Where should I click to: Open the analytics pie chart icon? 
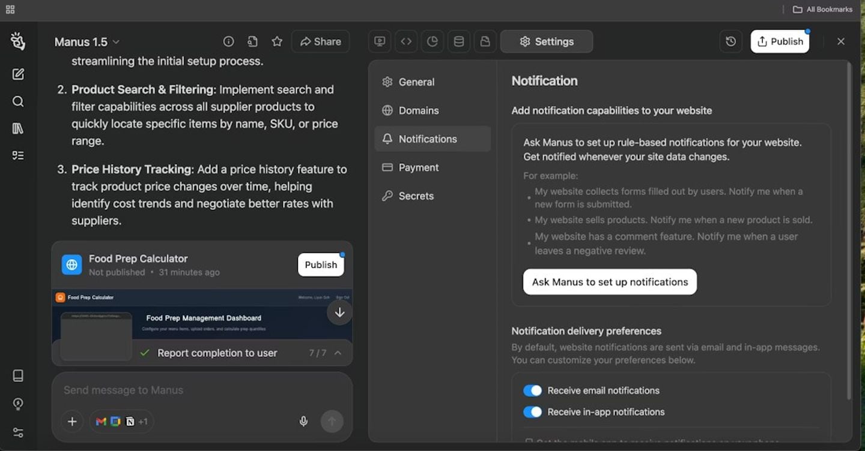pyautogui.click(x=432, y=41)
